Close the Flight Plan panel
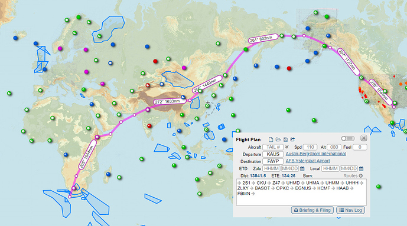Screen dimensions: 407x226 [364, 138]
